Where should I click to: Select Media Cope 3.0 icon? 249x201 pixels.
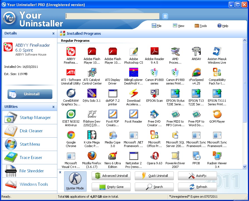point(113,135)
